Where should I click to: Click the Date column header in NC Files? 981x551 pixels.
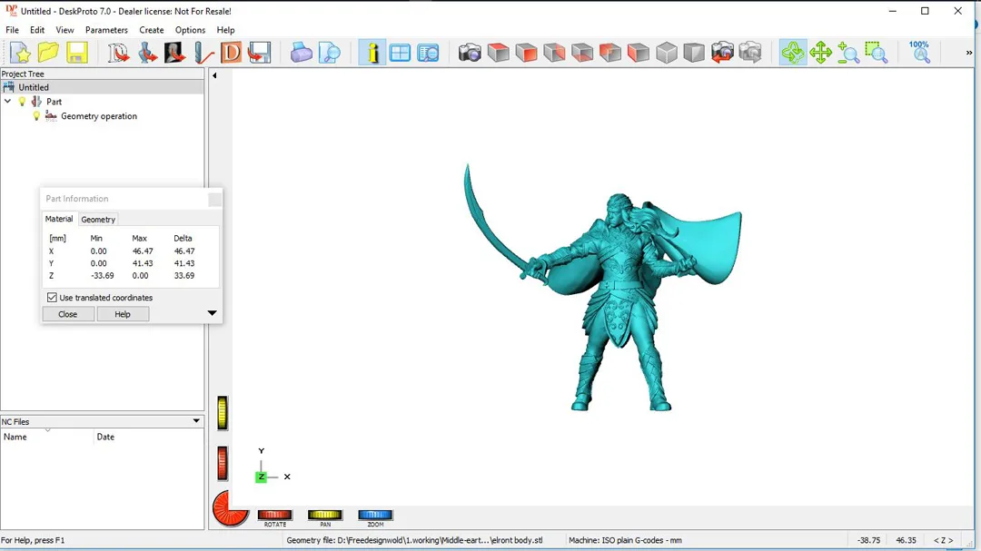tap(149, 438)
